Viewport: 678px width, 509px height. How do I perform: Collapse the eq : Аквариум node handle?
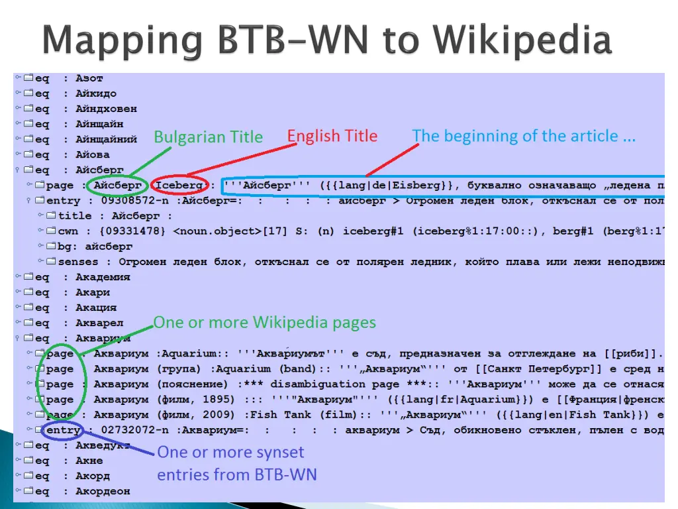(18, 339)
